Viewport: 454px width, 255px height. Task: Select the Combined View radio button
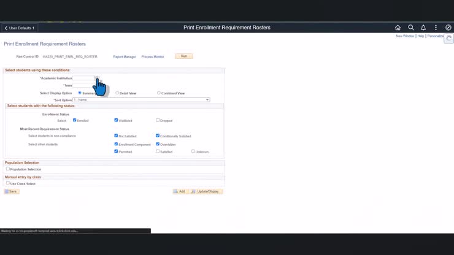click(x=159, y=93)
